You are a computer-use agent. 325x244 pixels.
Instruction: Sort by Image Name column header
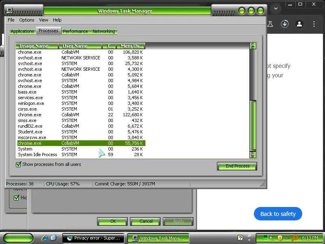(37, 46)
